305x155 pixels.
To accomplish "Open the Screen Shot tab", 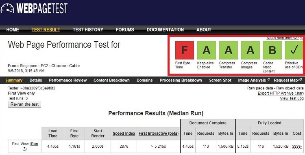I will [220, 80].
